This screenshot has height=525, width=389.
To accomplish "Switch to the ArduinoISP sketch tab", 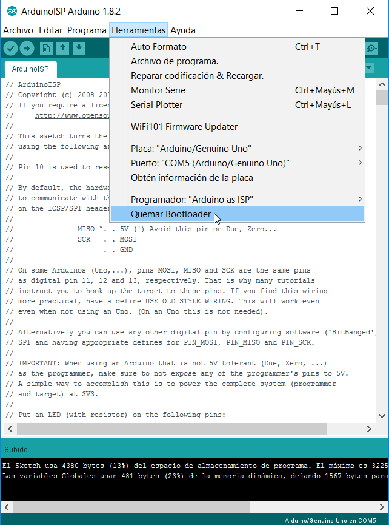I will 30,69.
